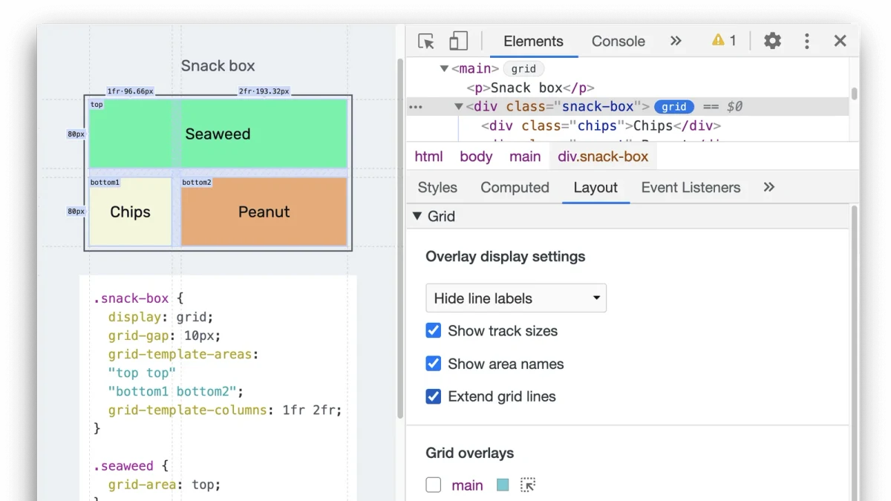Click the Chips grid cell
891x501 pixels.
tap(130, 212)
